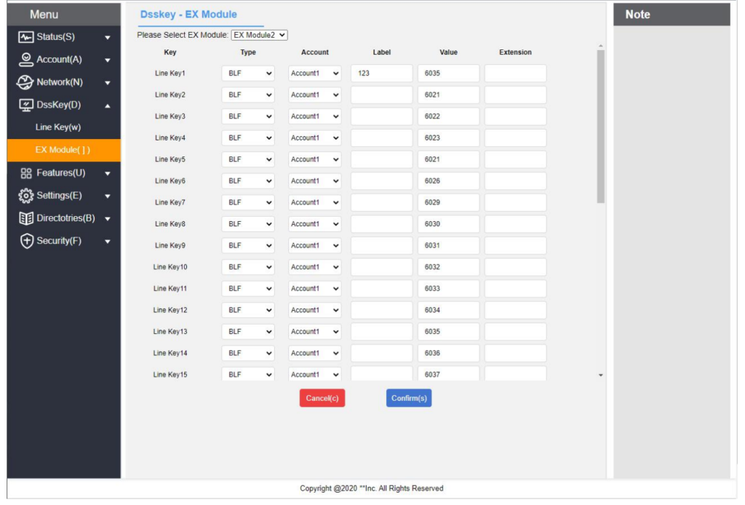
Task: Open the Line Key(w) submenu page
Action: [58, 127]
